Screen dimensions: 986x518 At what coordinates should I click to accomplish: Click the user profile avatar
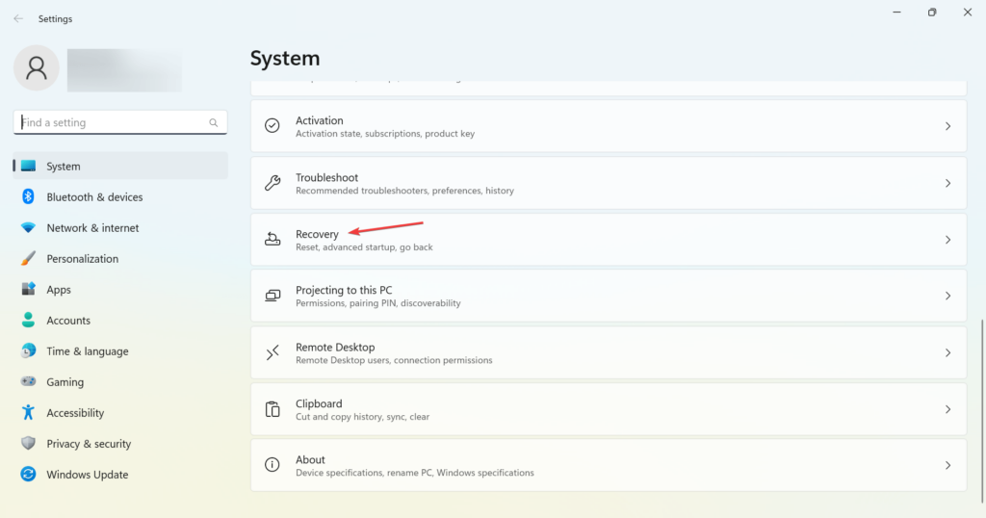coord(37,68)
